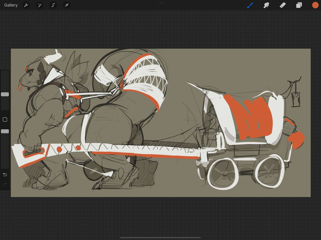The width and height of the screenshot is (321, 240).
Task: Open the Adjustments magic wand menu
Action: tap(40, 5)
